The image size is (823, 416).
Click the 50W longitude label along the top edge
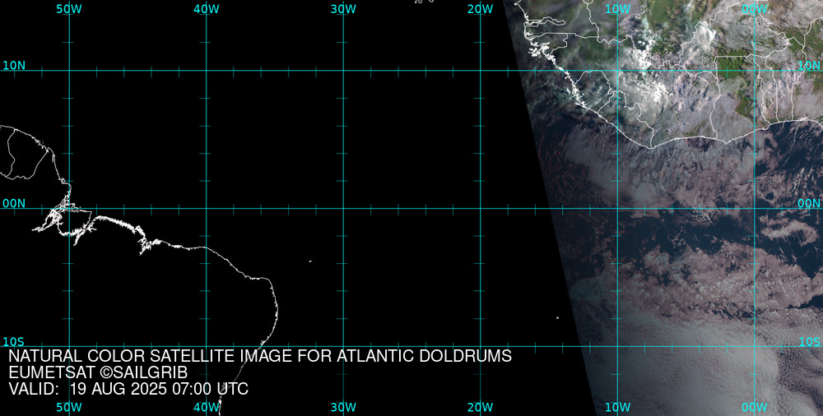[x=69, y=9]
